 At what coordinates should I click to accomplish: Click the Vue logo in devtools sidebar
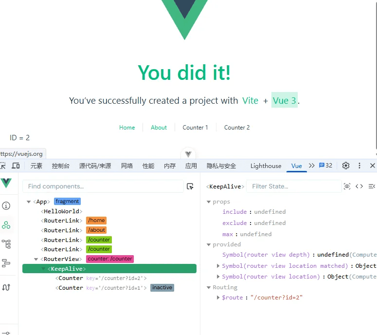click(6, 183)
